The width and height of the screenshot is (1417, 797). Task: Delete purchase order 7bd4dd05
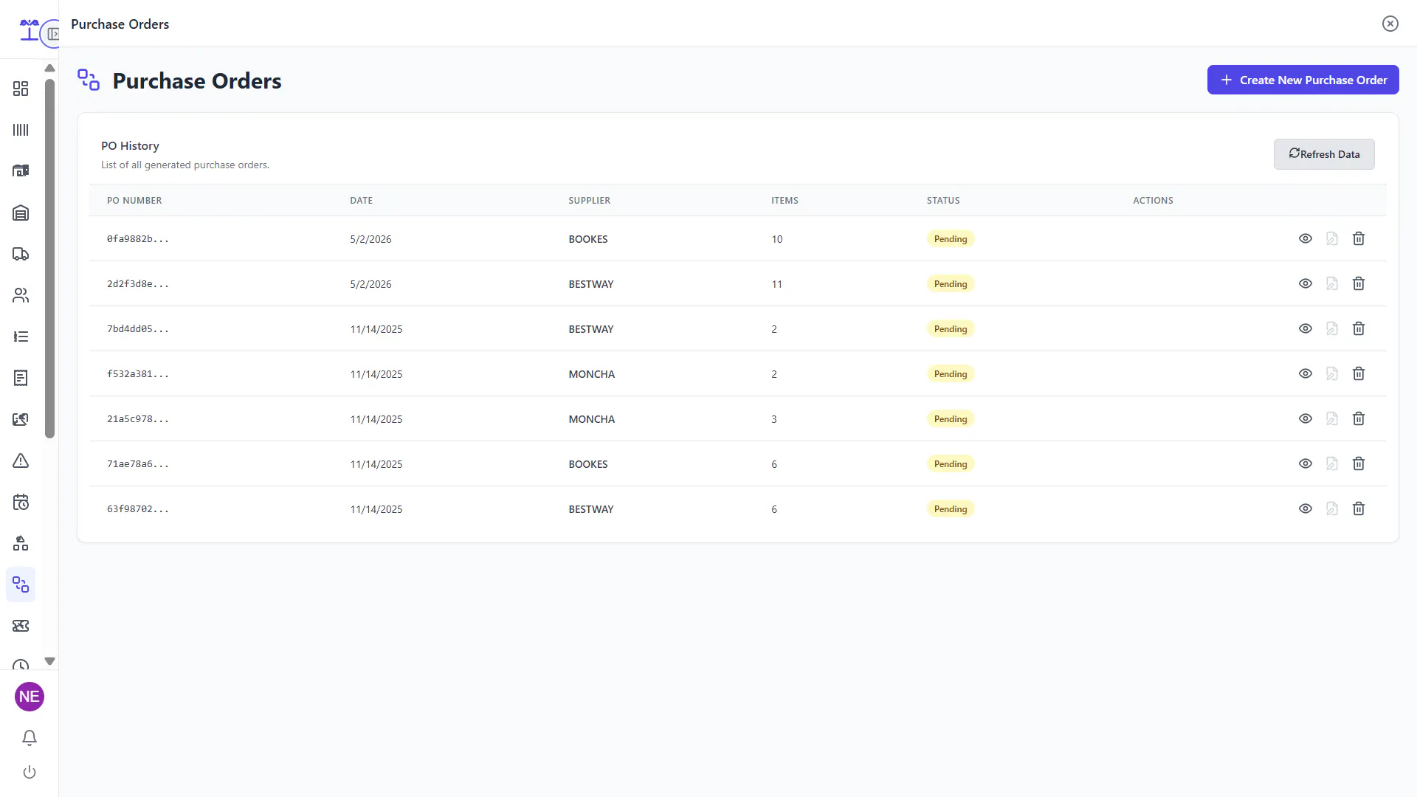click(x=1359, y=328)
